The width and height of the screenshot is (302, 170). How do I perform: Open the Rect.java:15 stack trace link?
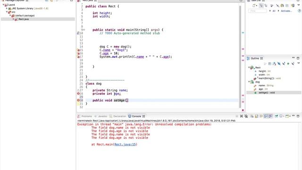[x=125, y=144]
